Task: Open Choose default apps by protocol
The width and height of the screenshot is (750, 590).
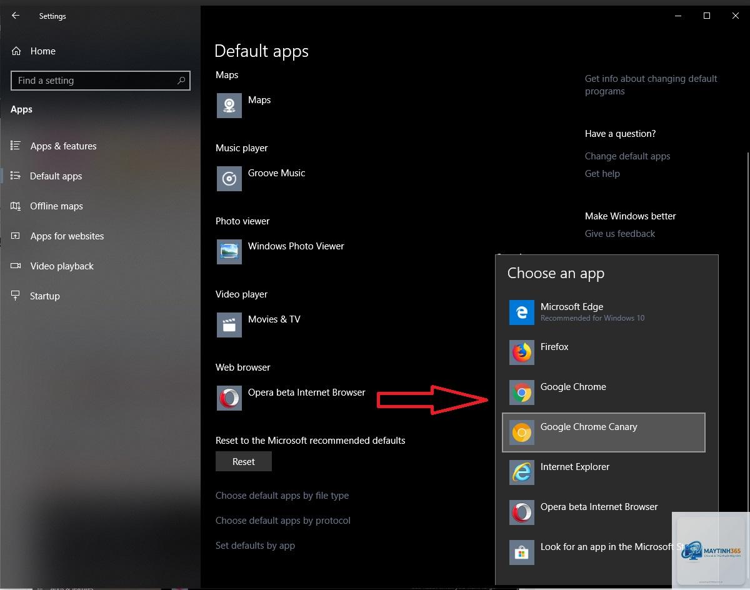Action: click(x=282, y=520)
